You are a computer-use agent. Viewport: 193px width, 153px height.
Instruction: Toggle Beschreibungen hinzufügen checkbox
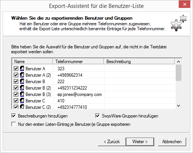coord(14,116)
